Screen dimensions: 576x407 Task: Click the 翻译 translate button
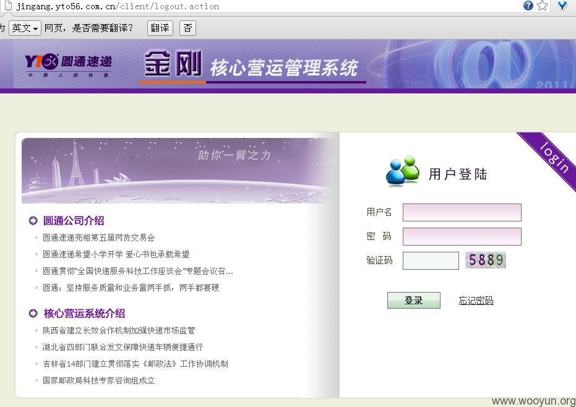160,28
